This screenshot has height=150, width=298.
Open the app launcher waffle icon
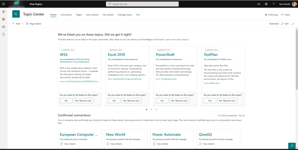coord(3,4)
